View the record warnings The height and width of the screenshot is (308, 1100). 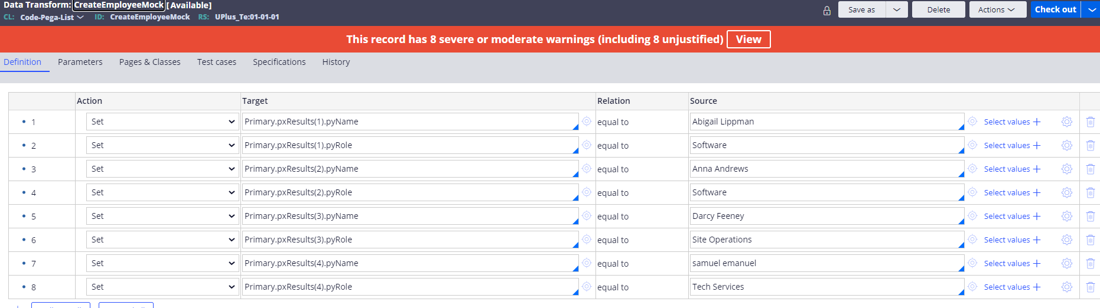click(748, 40)
